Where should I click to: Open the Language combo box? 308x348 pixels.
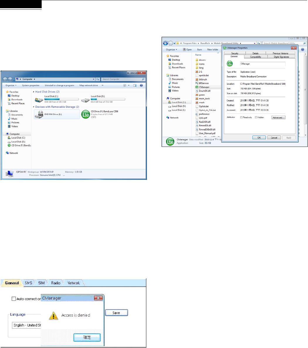(26, 325)
